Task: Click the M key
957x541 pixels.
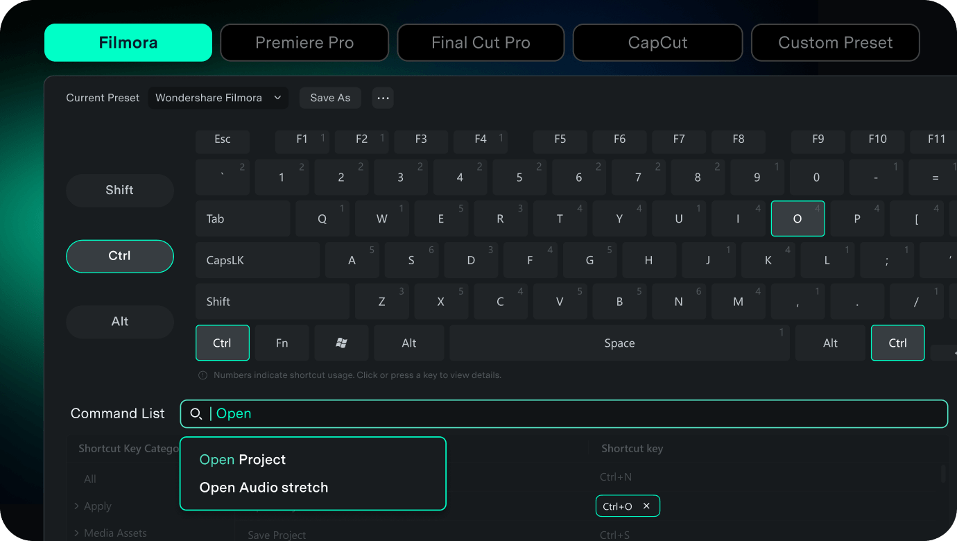Action: pos(738,302)
